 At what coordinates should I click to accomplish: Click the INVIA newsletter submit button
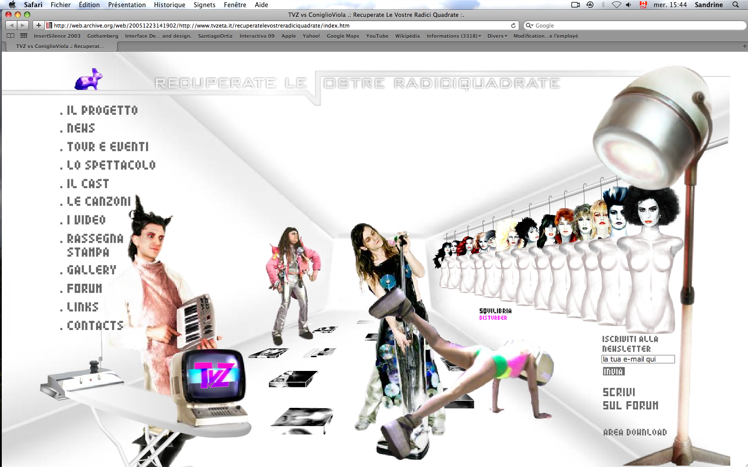614,371
